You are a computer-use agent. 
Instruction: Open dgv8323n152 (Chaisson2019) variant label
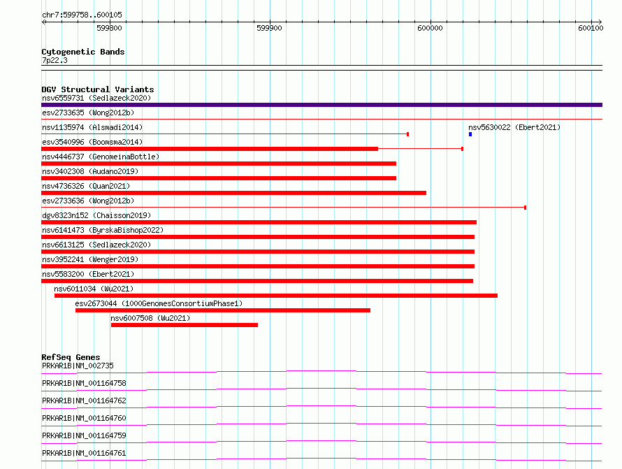tap(96, 215)
